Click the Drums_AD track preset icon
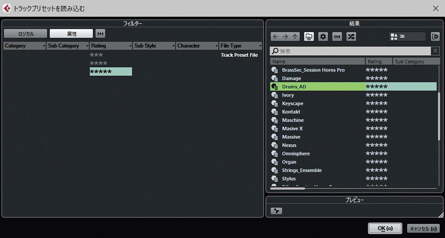 (x=274, y=87)
